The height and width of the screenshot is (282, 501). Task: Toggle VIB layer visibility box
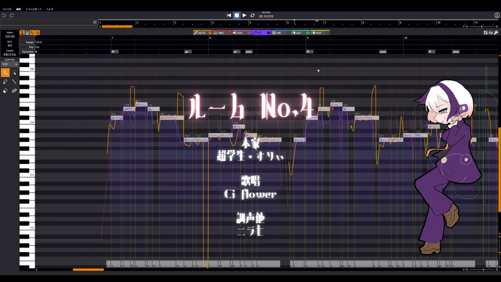click(x=288, y=33)
